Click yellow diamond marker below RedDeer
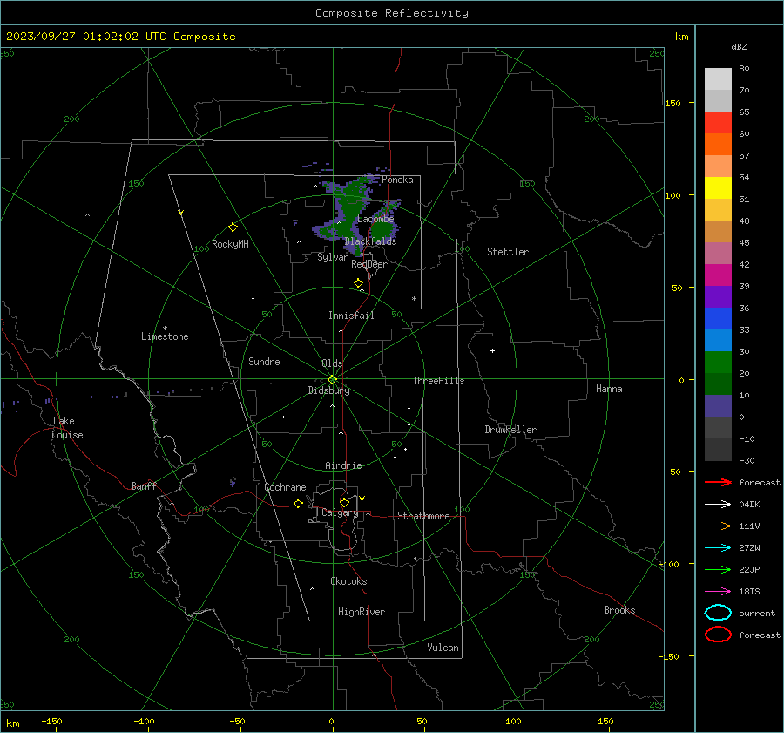This screenshot has height=733, width=784. 358,283
